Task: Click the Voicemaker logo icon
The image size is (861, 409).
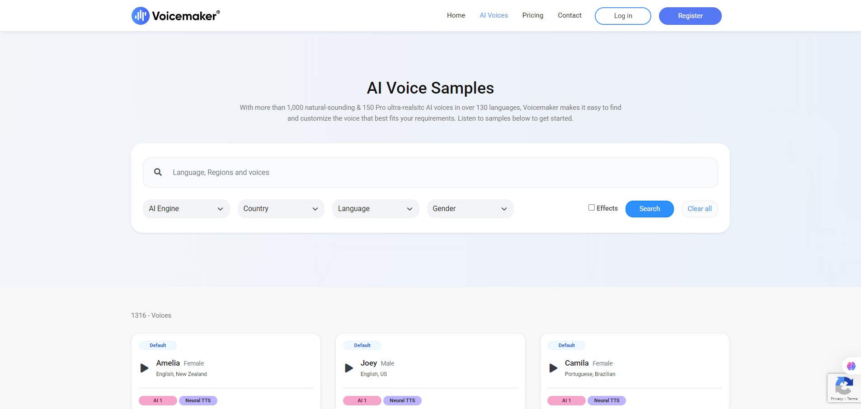Action: (x=141, y=16)
